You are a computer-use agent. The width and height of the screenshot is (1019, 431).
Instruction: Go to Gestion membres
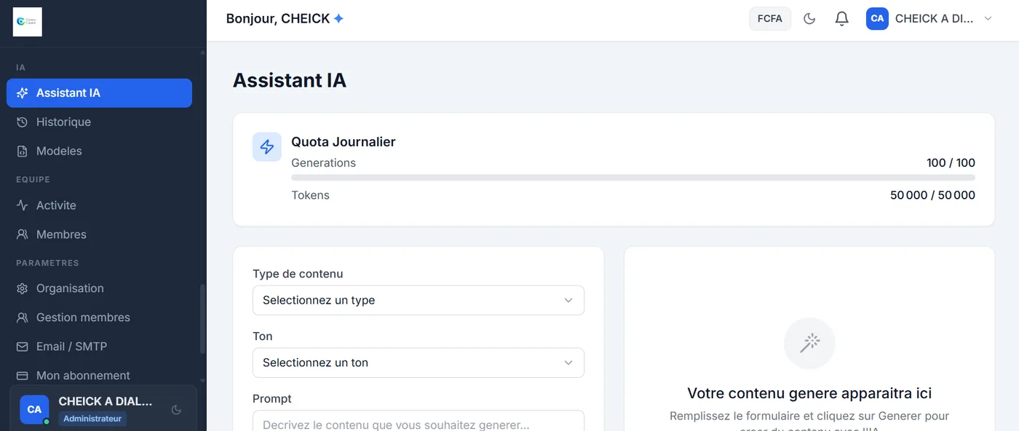point(99,317)
